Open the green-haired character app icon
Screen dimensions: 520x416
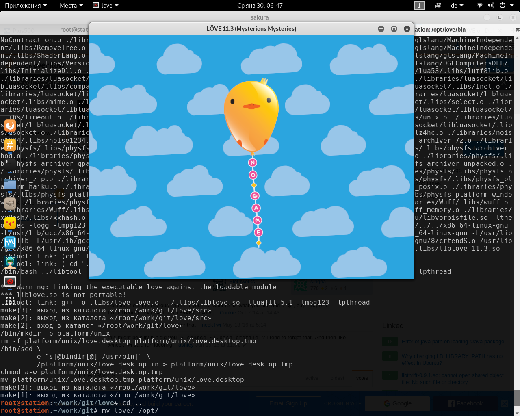(x=10, y=262)
